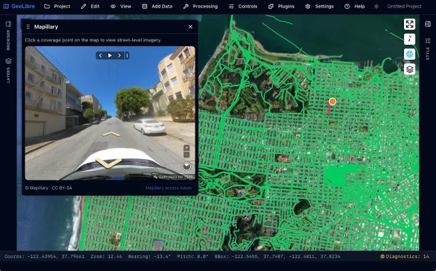Click the Coords value in status bar
This screenshot has height=271, width=436.
[44, 256]
